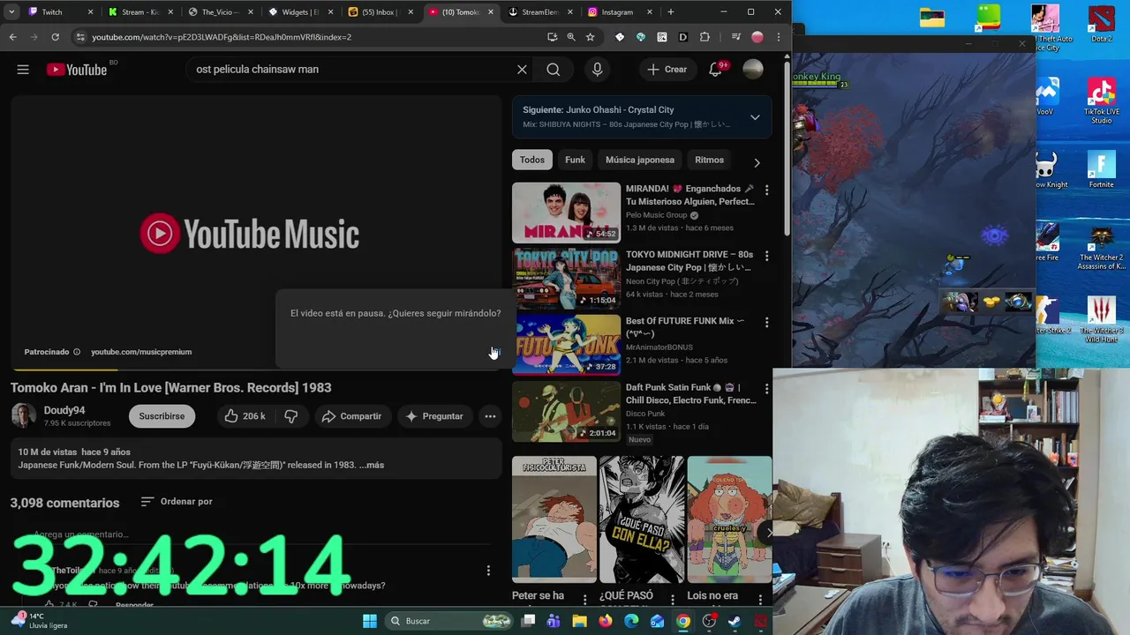Open Steam from the taskbar

734,621
